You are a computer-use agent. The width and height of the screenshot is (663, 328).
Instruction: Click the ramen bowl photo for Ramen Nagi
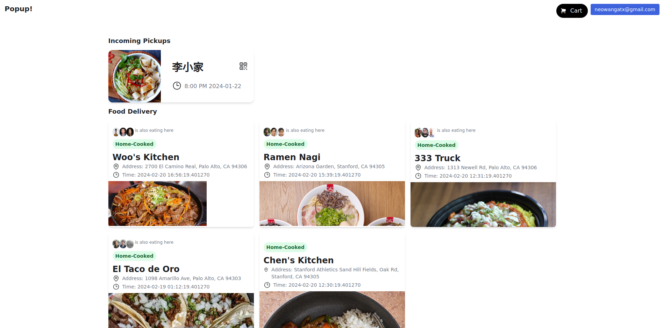coord(332,204)
